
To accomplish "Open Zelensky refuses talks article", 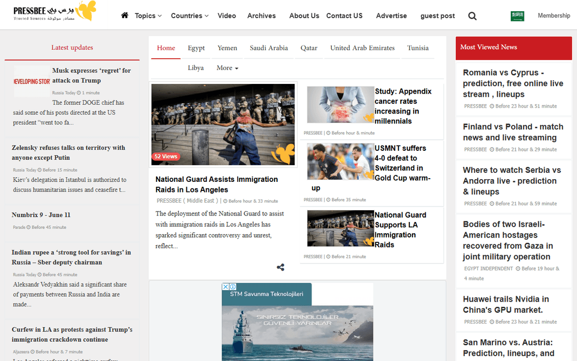I will point(68,152).
